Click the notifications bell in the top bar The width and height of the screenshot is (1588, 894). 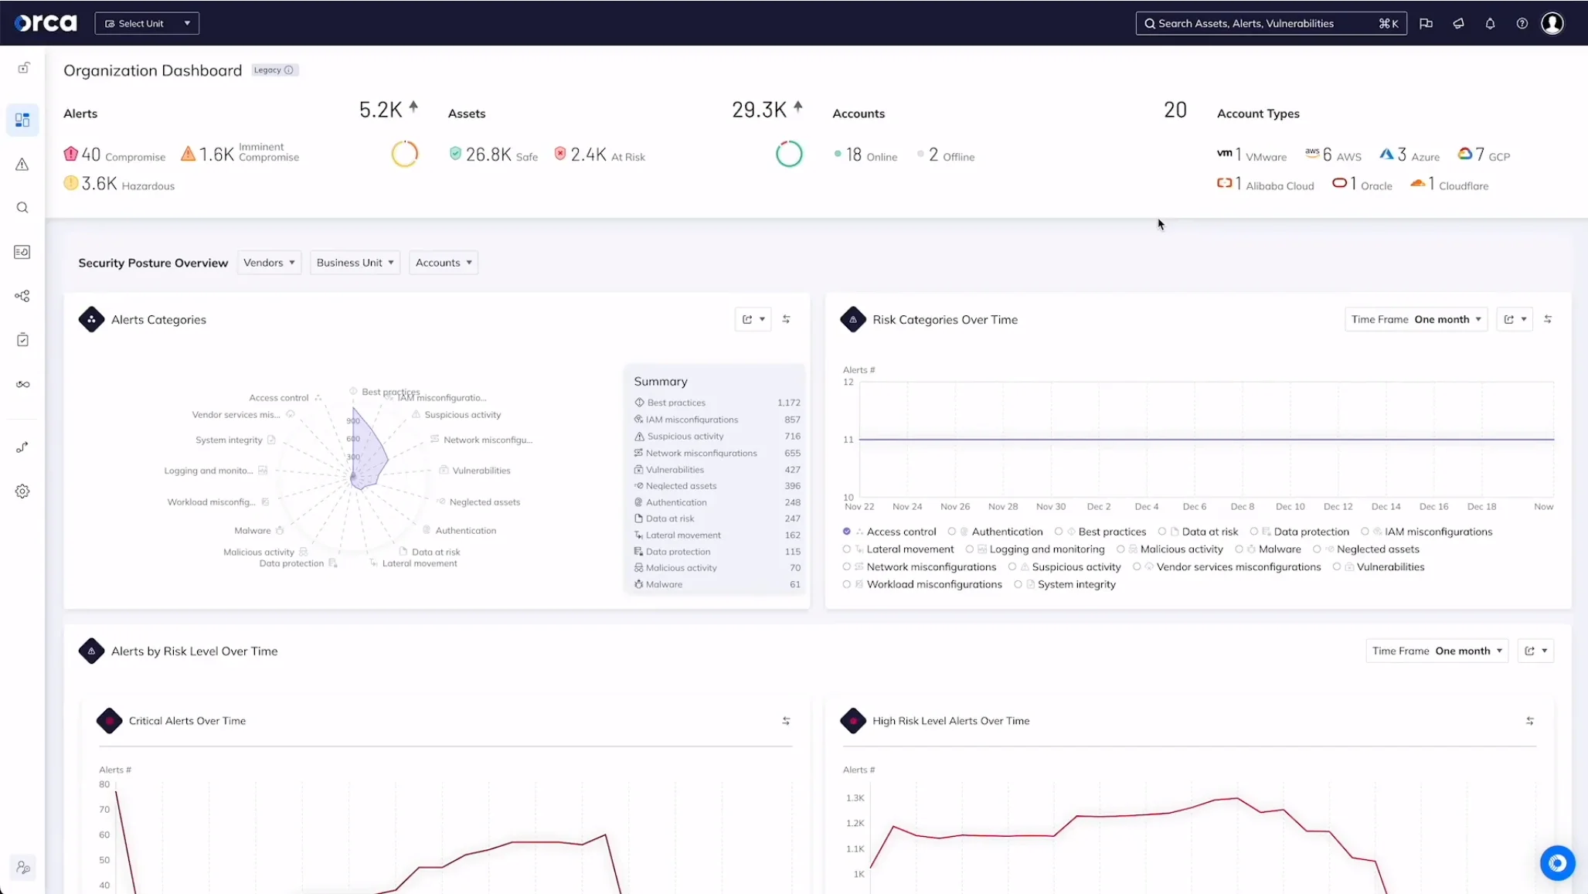(1490, 24)
